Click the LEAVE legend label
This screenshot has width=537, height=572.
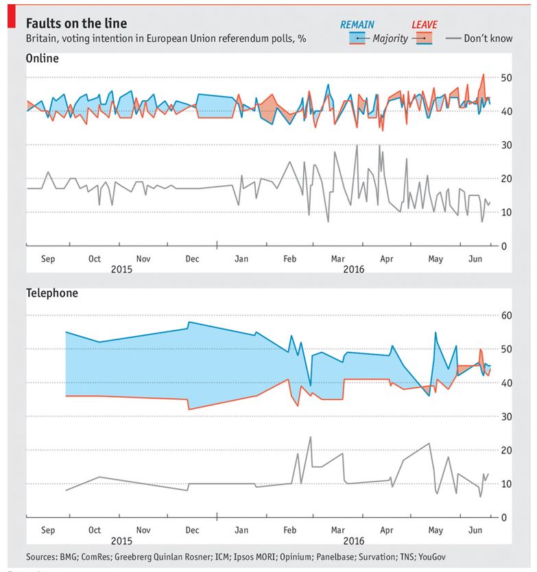coord(424,25)
